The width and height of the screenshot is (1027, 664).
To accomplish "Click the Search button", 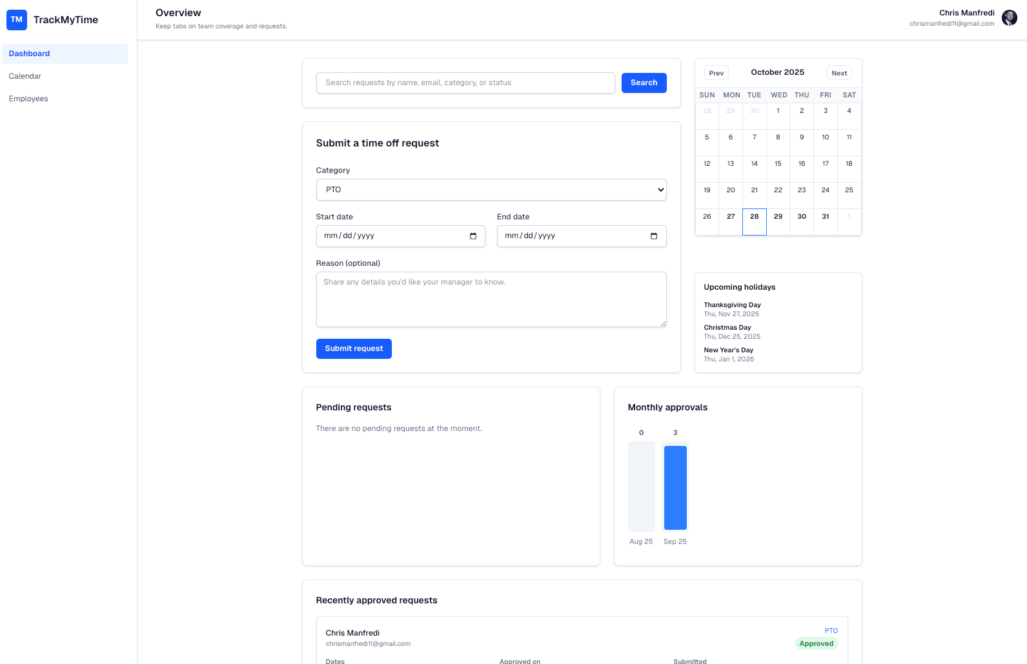I will [644, 83].
